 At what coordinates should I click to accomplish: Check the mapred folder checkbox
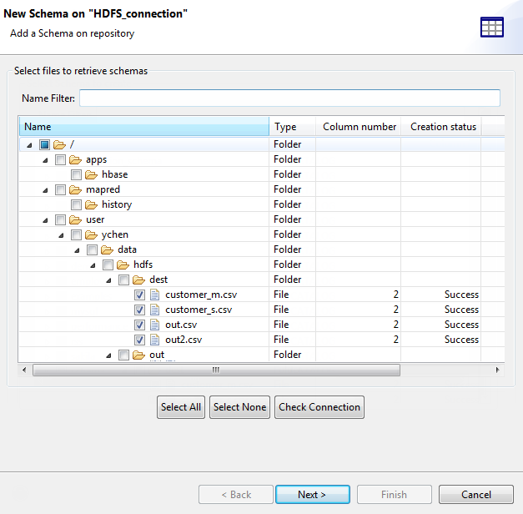(60, 189)
